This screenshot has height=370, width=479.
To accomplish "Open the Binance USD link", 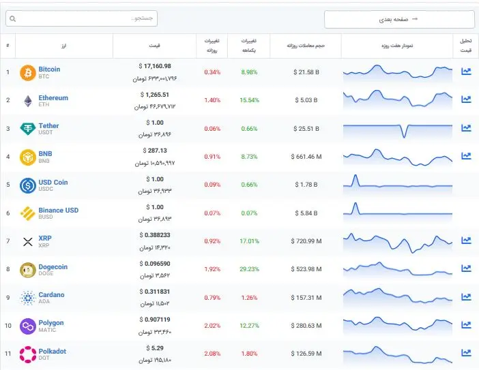I will click(59, 210).
